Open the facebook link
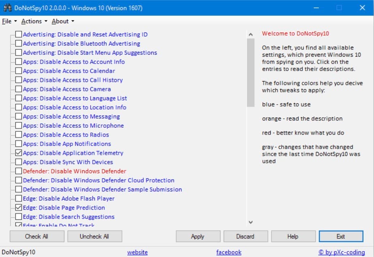Image resolution: width=374 pixels, height=257 pixels. (229, 252)
